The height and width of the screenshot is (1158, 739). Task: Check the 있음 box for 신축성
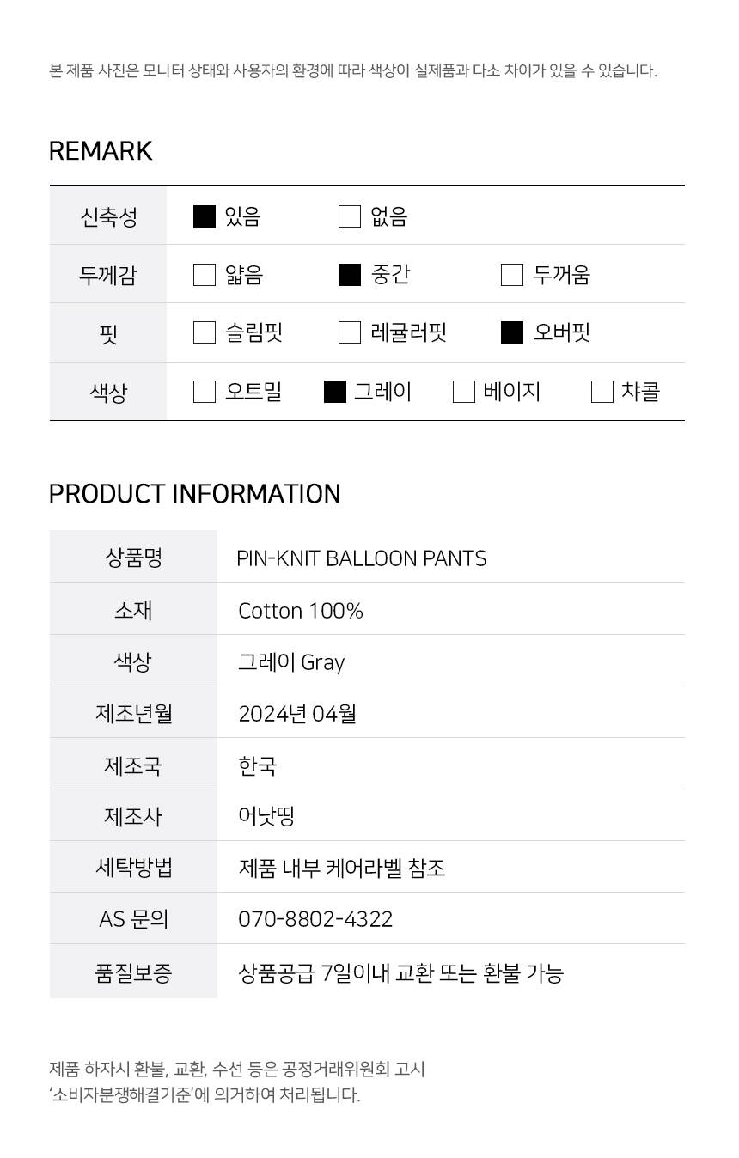pyautogui.click(x=205, y=216)
